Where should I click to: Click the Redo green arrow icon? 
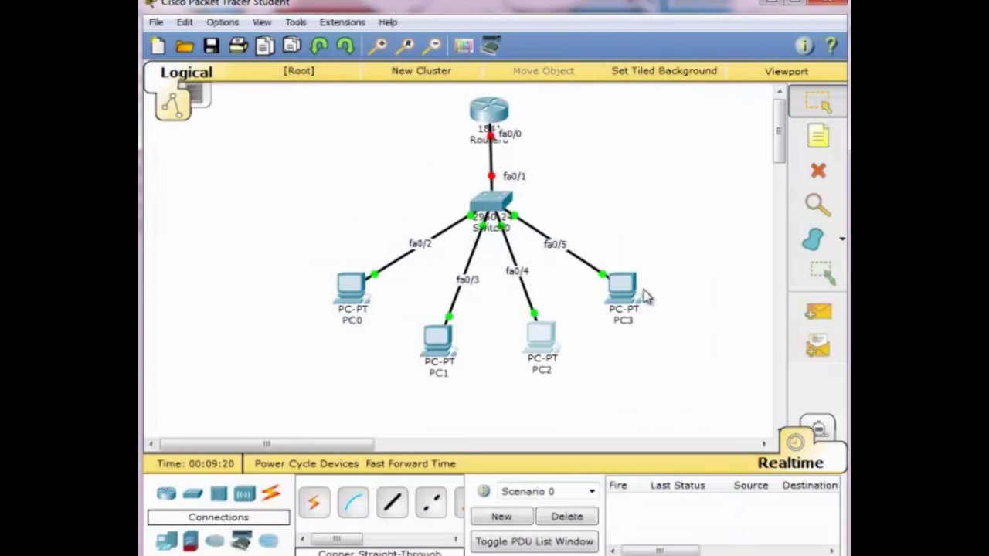345,46
